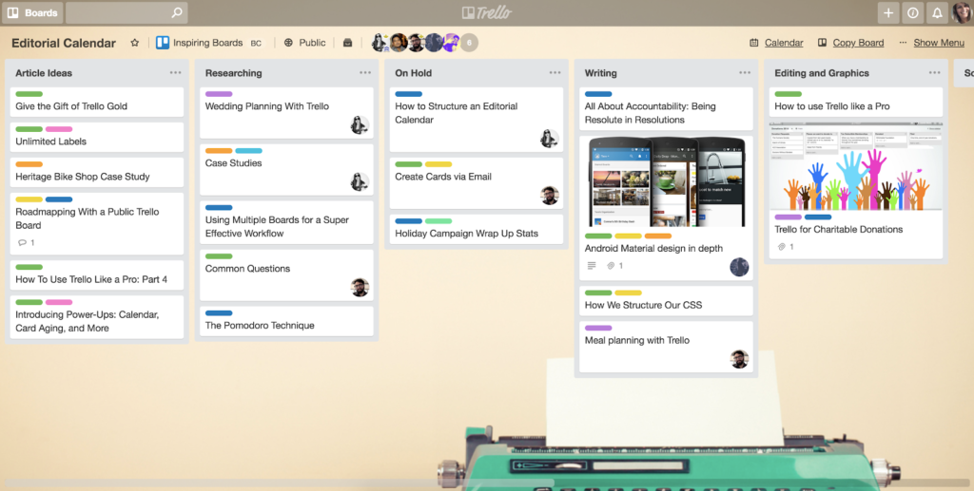The image size is (974, 491).
Task: Click the Researching list title
Action: [234, 72]
